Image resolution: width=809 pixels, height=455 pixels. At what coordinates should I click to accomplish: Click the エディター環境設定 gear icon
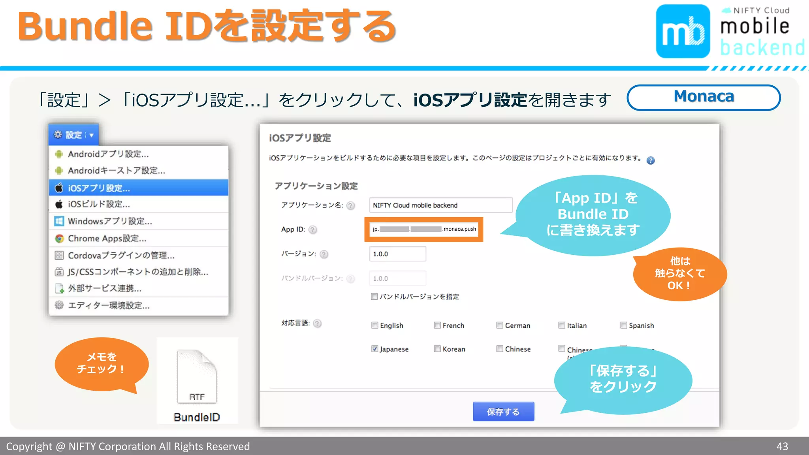[x=59, y=305]
